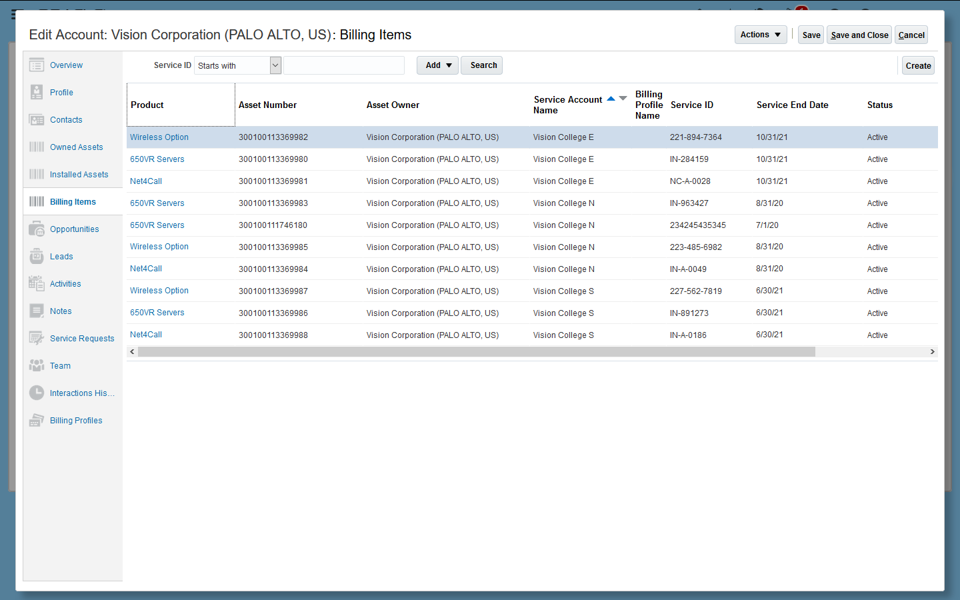Click the Team people icon

pyautogui.click(x=37, y=366)
